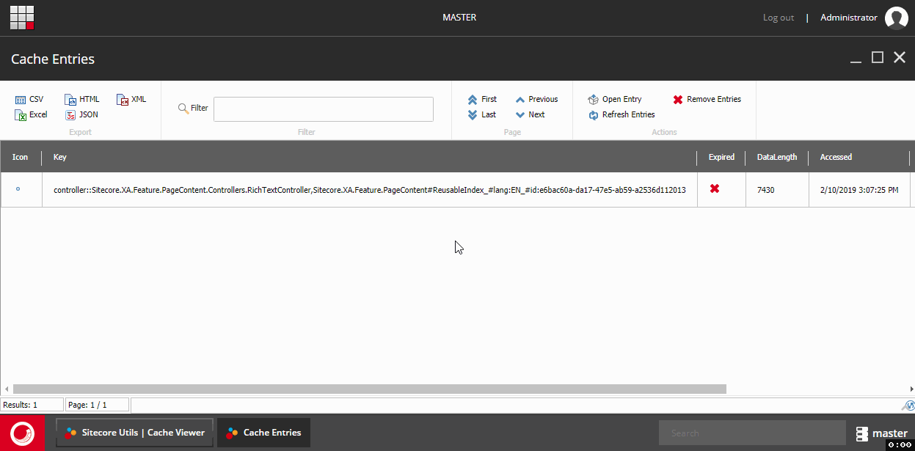Click Refresh Entries
The width and height of the screenshot is (915, 451).
[621, 114]
